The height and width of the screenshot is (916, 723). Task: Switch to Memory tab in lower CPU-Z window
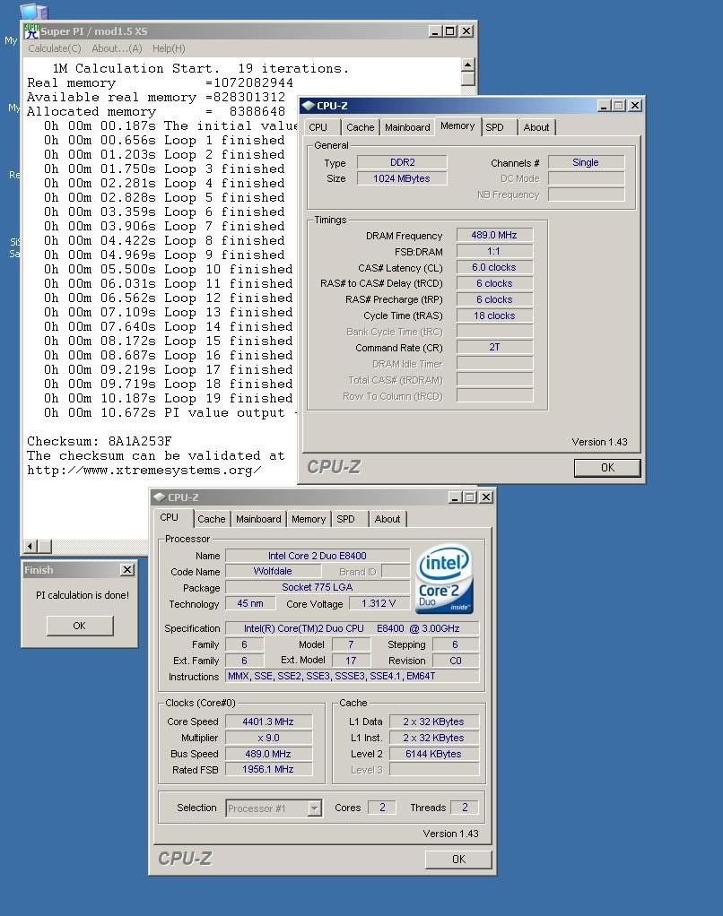(x=309, y=519)
